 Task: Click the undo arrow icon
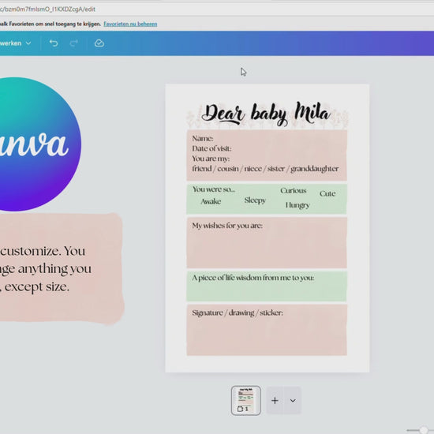[x=54, y=43]
